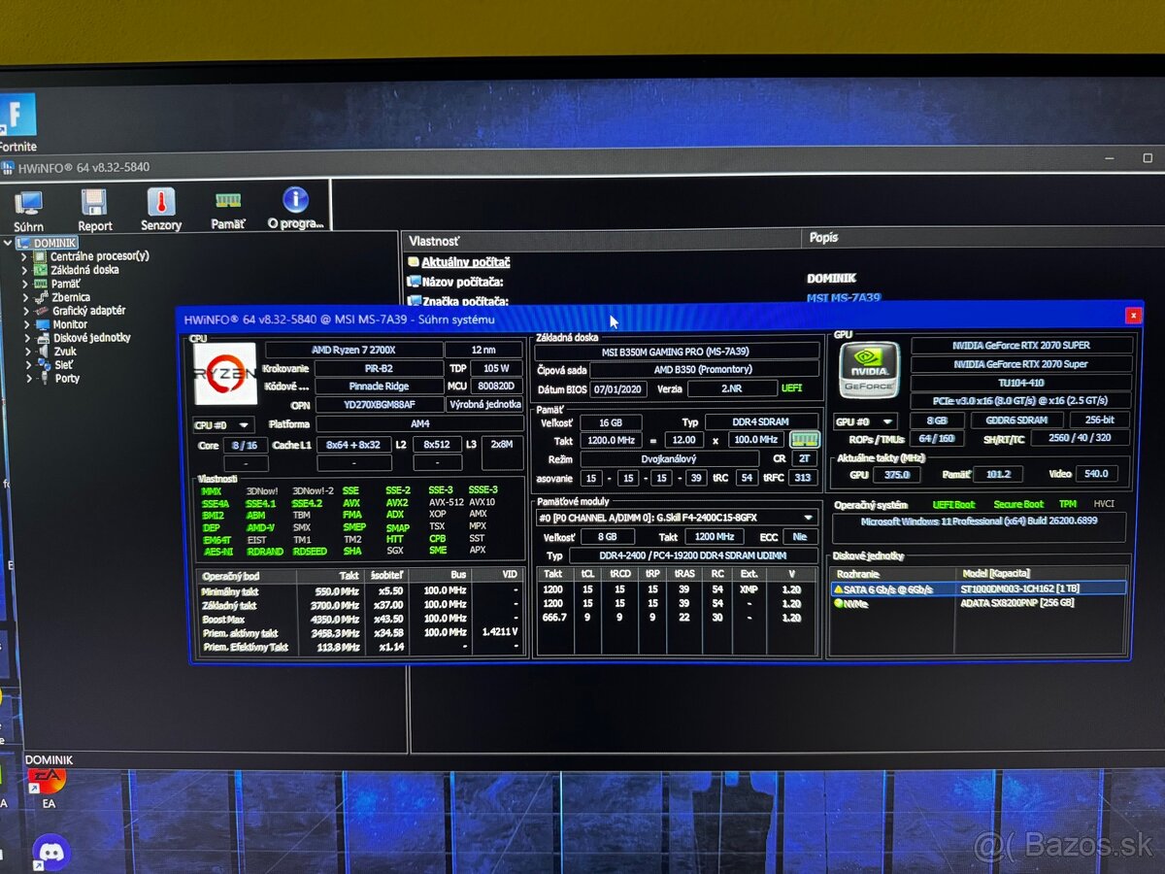Click the Aktuálny počítač folder icon

point(415,262)
